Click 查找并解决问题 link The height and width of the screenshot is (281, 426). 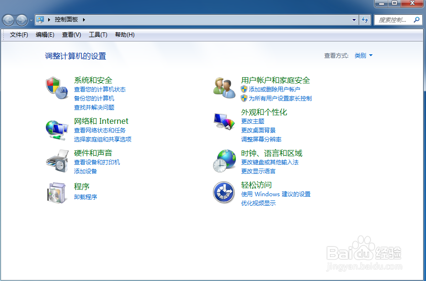click(x=94, y=108)
